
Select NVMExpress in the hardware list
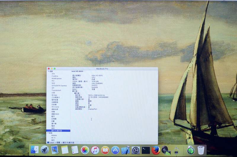pyautogui.click(x=57, y=78)
